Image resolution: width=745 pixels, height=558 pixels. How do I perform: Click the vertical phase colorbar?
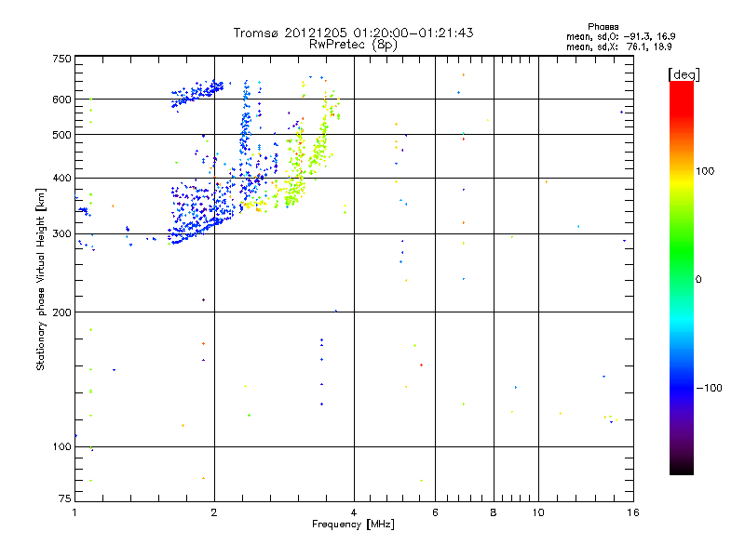click(x=682, y=278)
